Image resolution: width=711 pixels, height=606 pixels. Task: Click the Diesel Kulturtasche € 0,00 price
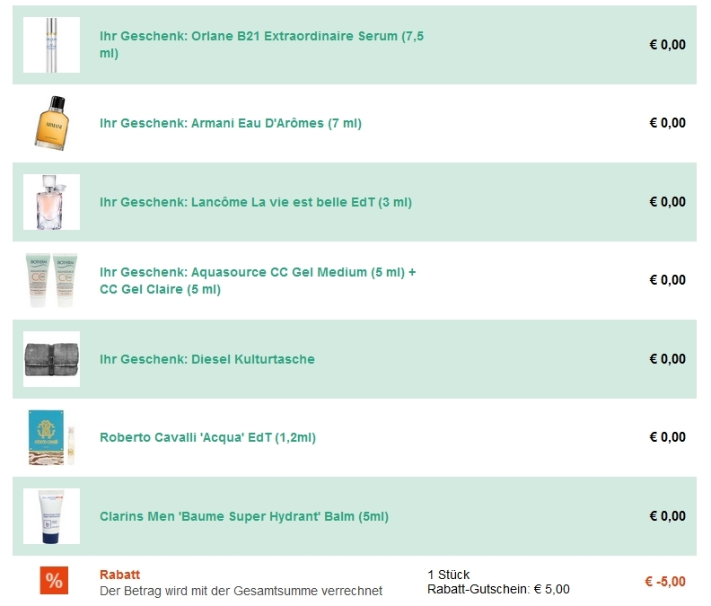coord(667,359)
